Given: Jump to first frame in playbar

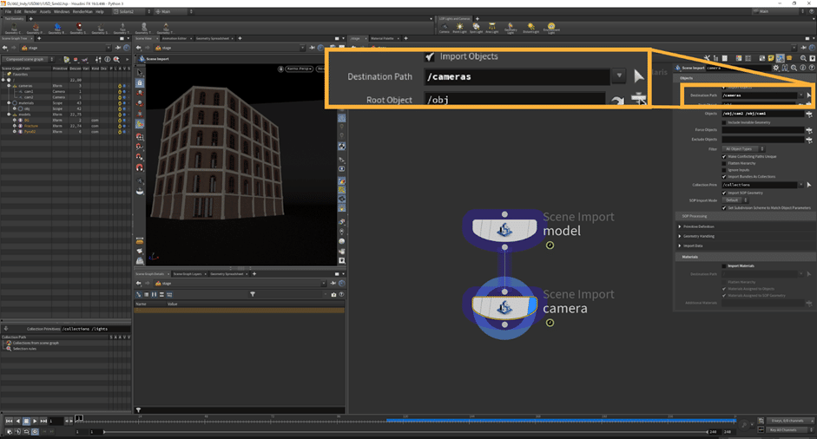Looking at the screenshot, I should pos(9,421).
